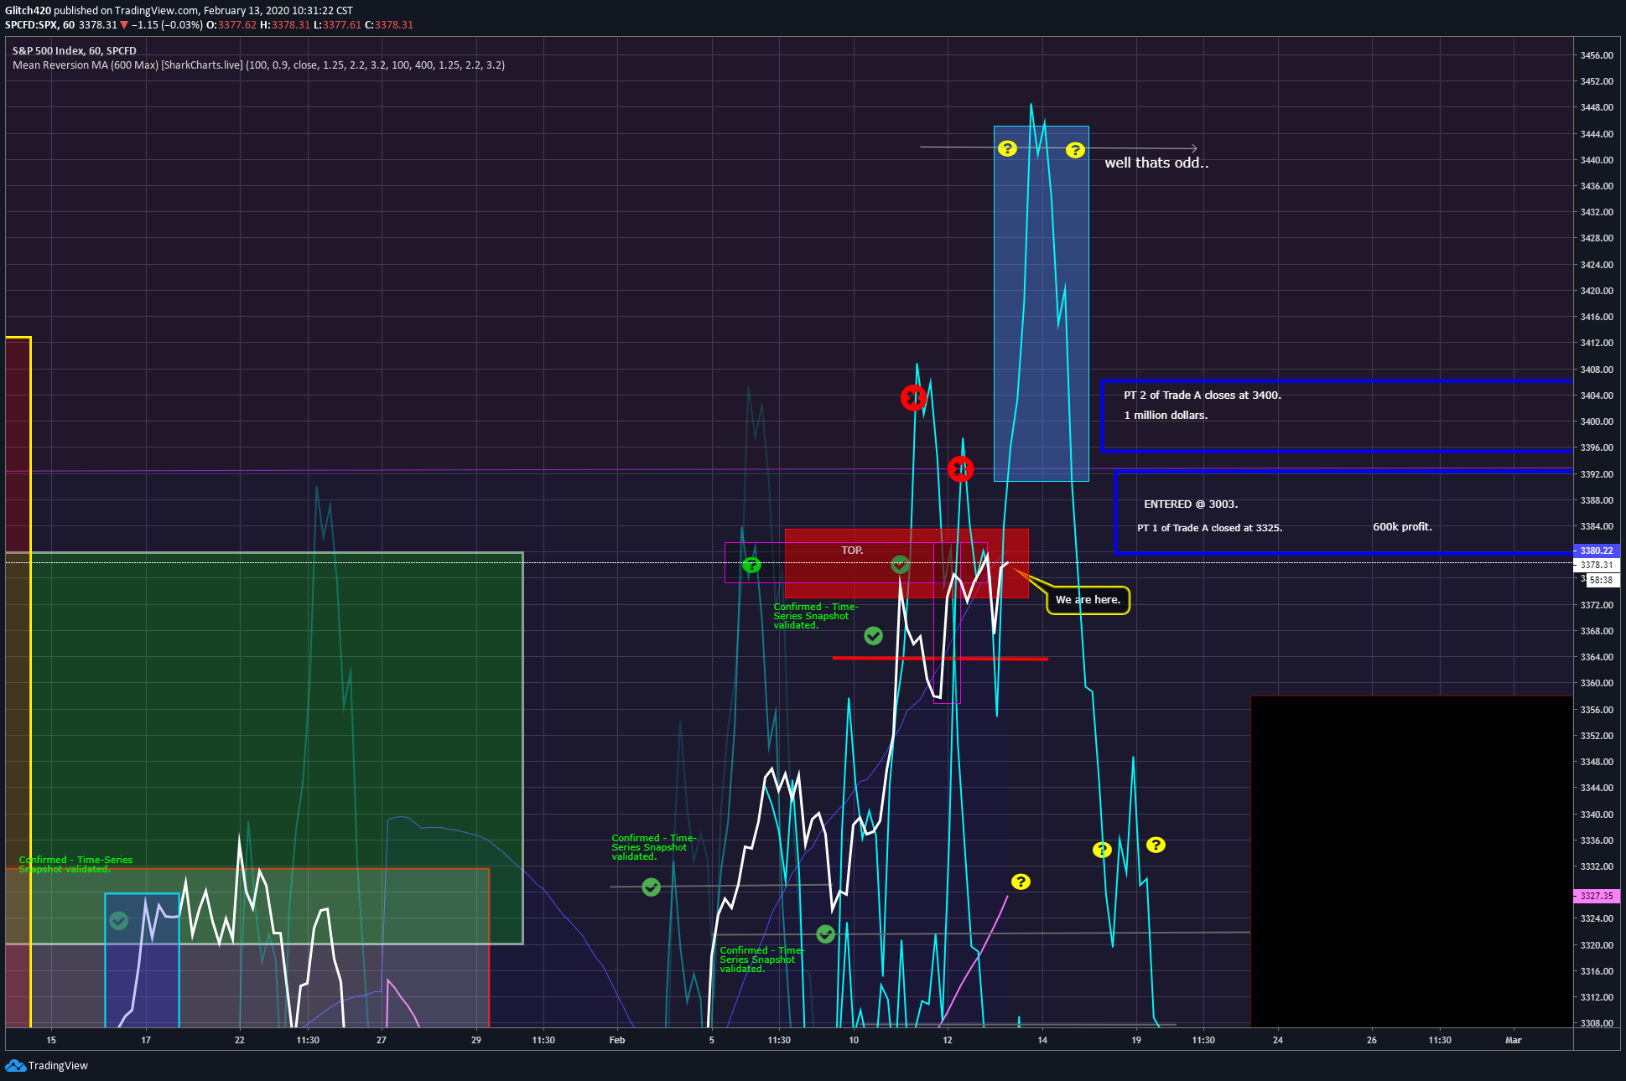Click the 'Mar' date axis label
Screen dimensions: 1626x1081
[x=1513, y=1040]
